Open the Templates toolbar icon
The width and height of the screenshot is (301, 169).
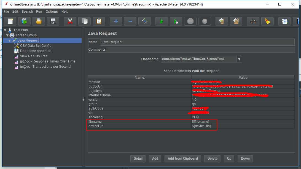24,21
